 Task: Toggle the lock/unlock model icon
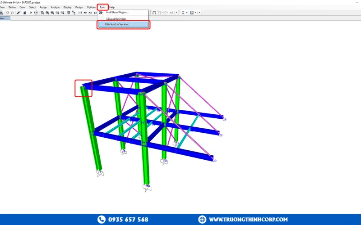[24, 13]
